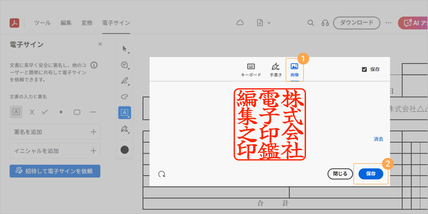Screen dimensions: 428x214
Task: Click the 合 計 cell in the document
Action: point(273,203)
